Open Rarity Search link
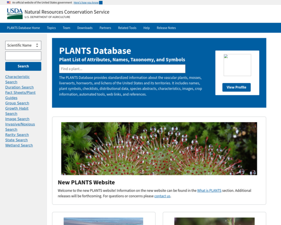Screen dimensions: 281x225 point(17,134)
